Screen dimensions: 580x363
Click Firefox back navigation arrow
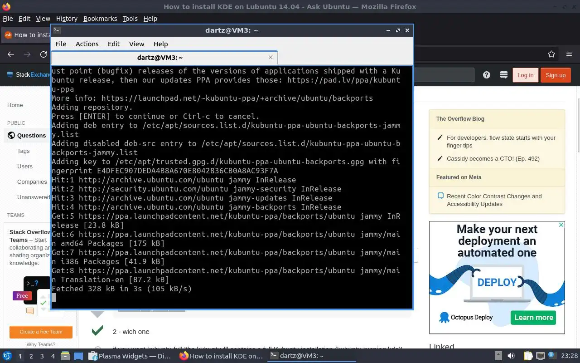point(11,54)
